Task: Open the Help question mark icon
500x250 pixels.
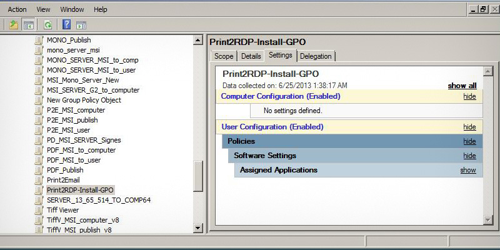Action: click(66, 25)
